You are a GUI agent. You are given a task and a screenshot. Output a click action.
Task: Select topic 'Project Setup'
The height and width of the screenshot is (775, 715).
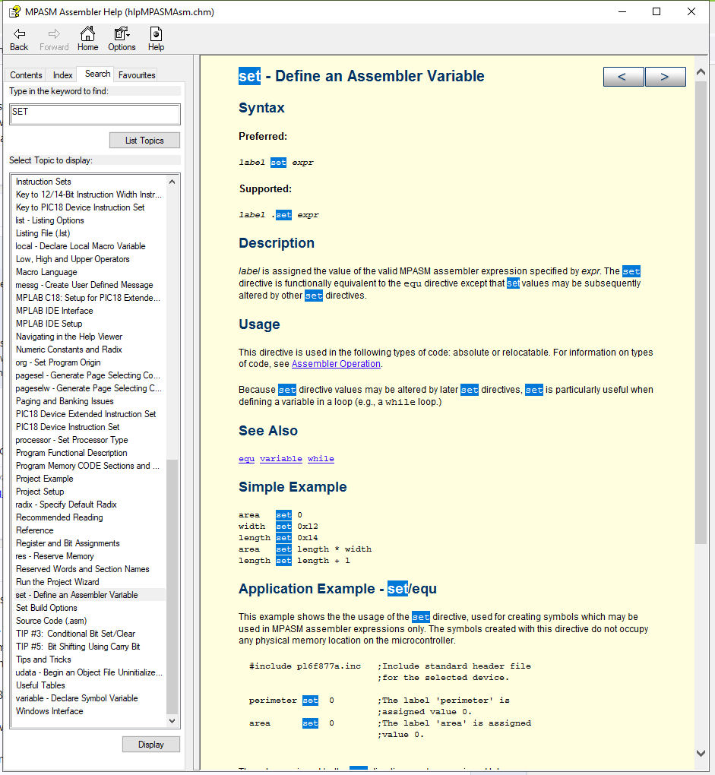(40, 492)
